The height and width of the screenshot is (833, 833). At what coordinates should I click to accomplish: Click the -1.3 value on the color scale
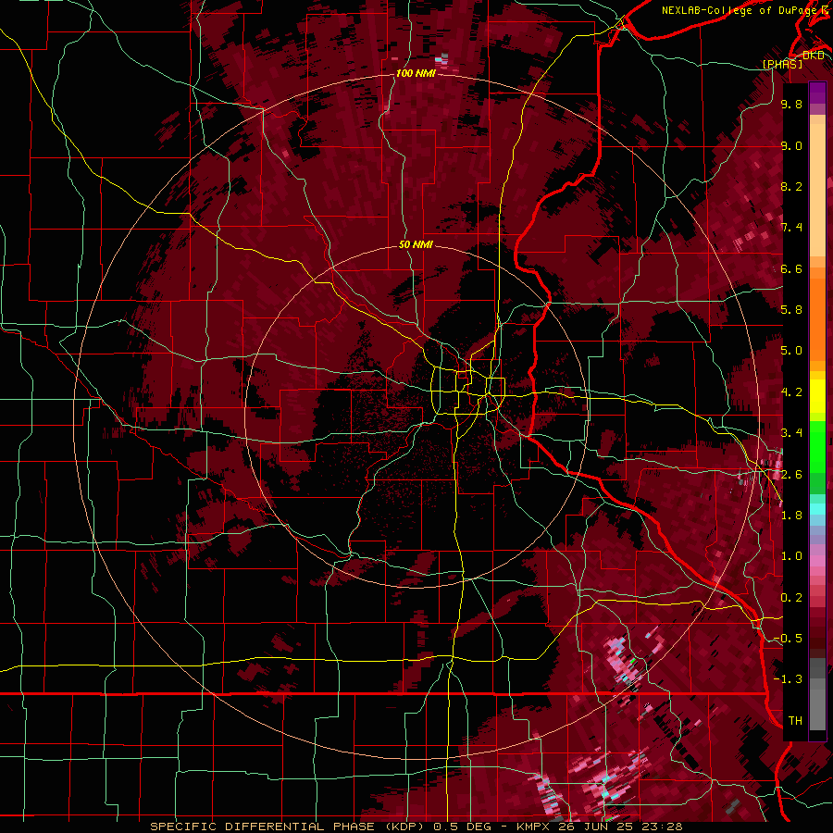789,679
